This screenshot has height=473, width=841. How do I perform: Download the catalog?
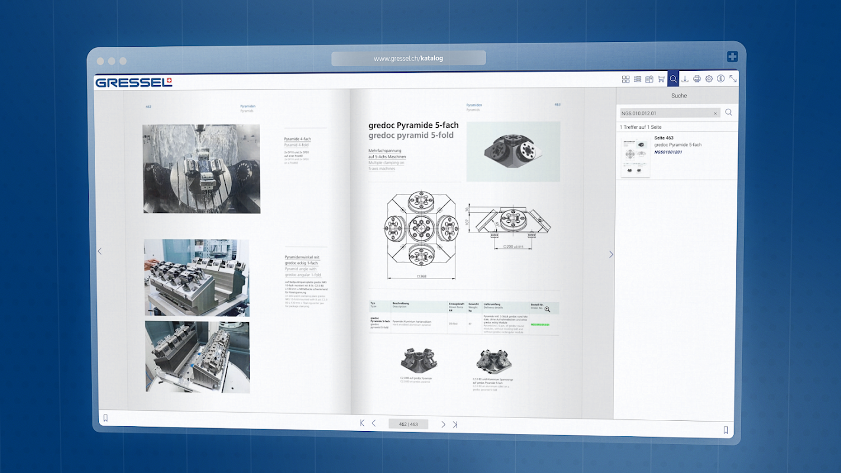tap(685, 79)
